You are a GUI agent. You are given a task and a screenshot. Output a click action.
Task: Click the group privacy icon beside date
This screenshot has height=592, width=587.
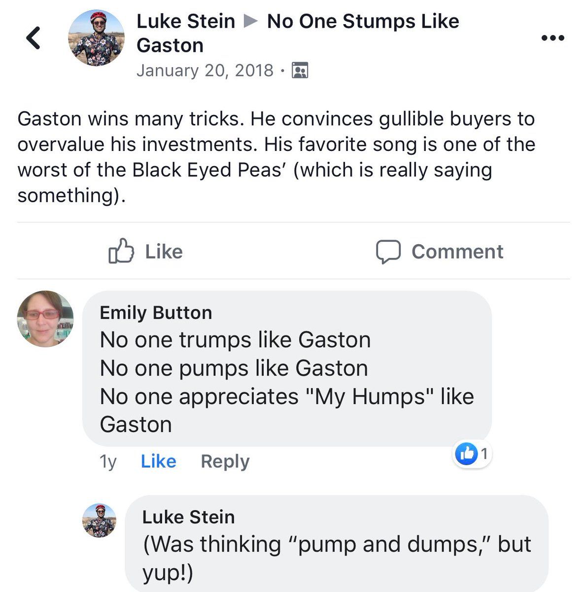[300, 71]
